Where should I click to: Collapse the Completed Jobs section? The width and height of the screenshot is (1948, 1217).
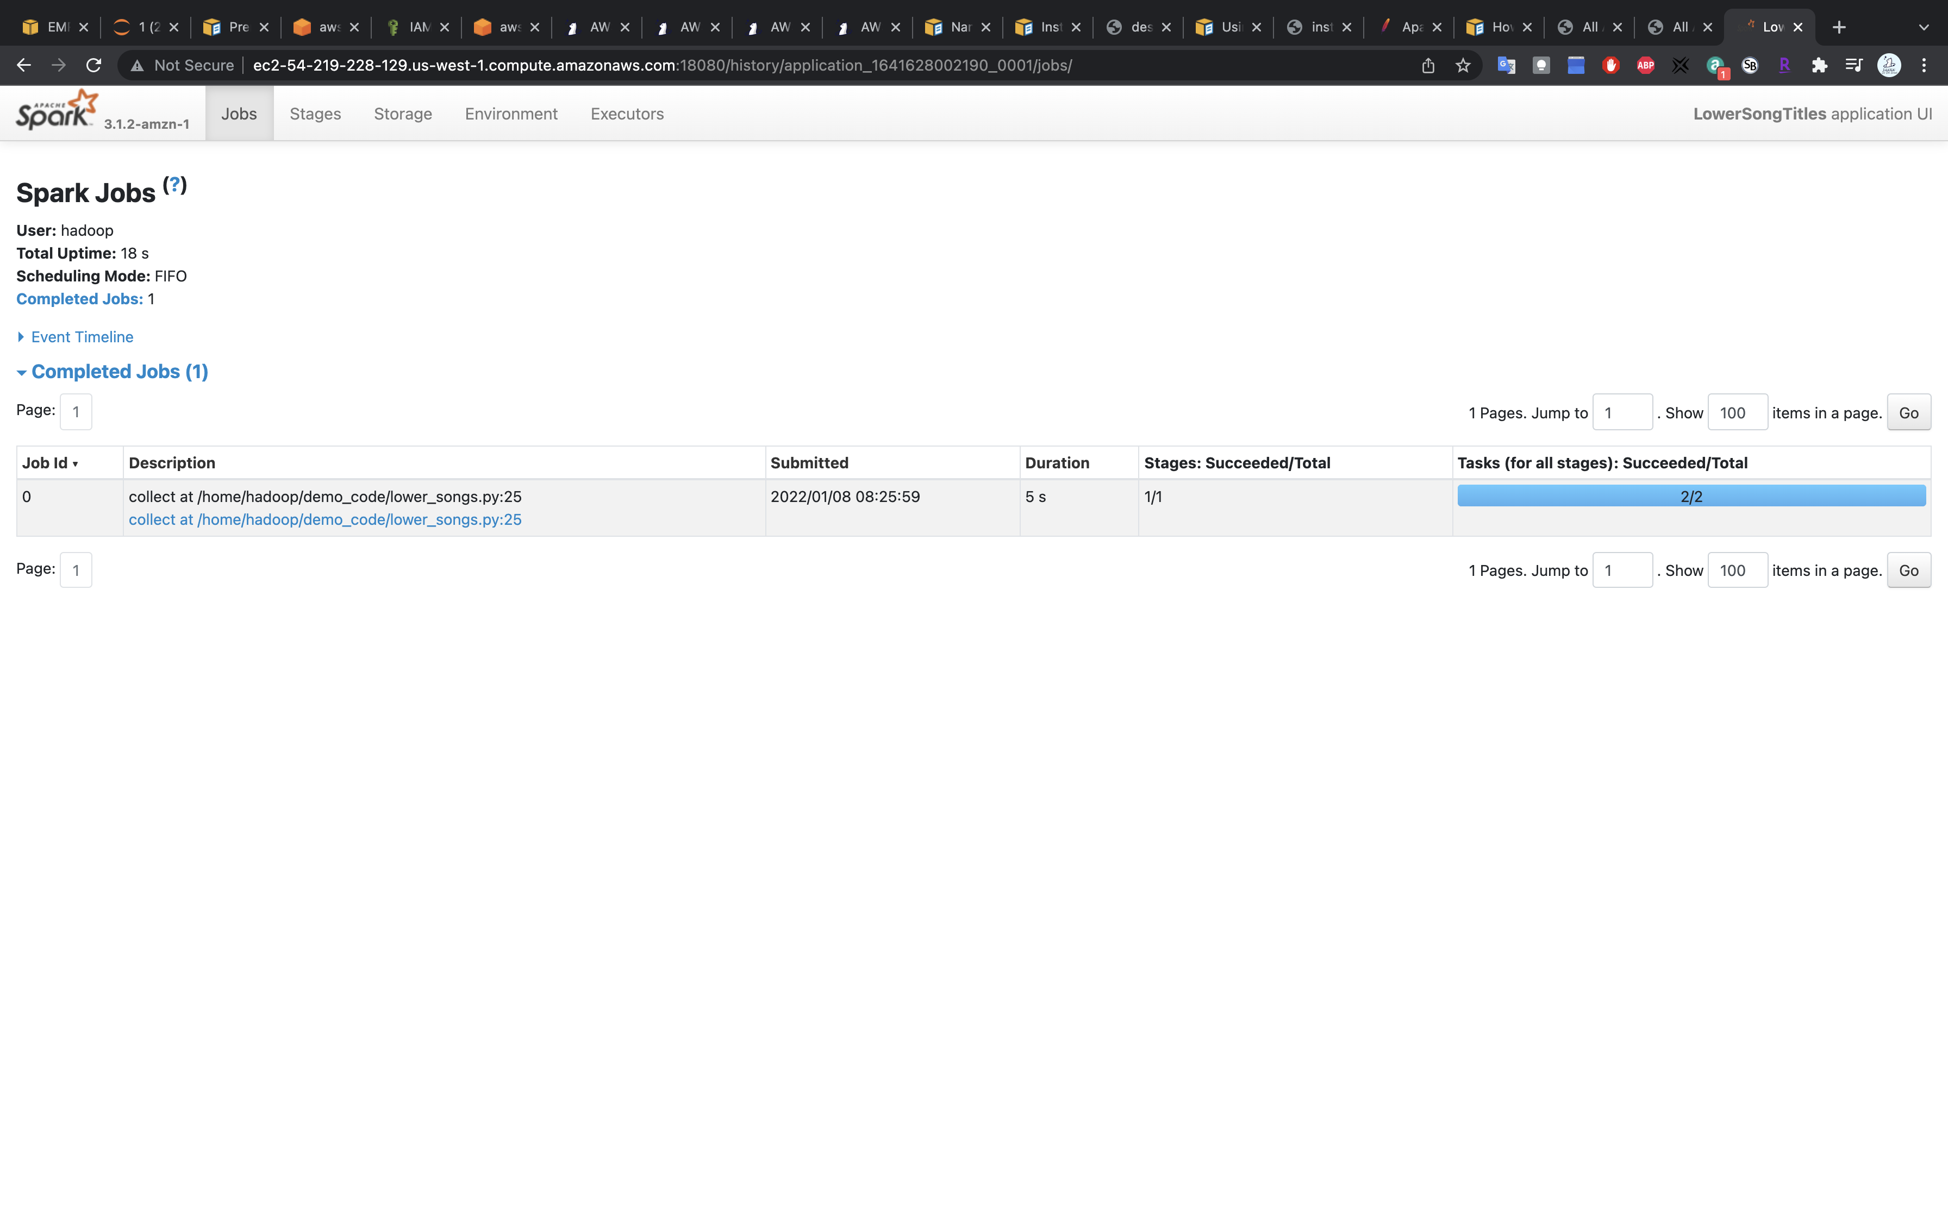tap(118, 372)
